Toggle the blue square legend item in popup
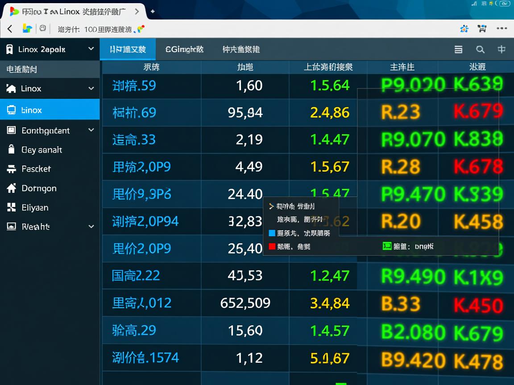The width and height of the screenshot is (514, 385). tap(272, 233)
